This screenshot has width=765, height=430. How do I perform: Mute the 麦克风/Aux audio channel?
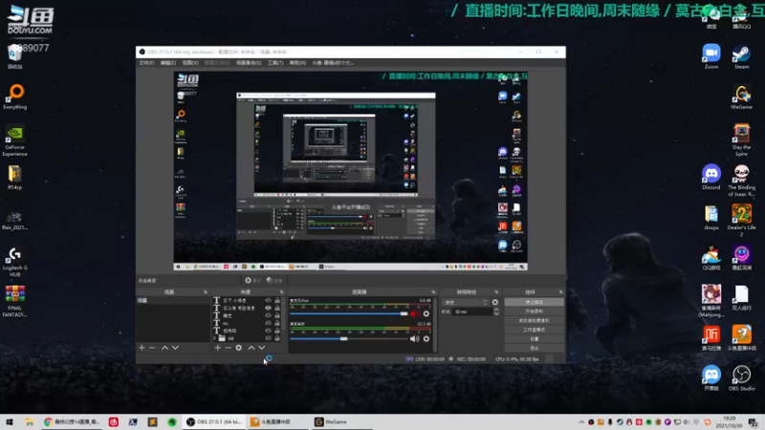[414, 314]
